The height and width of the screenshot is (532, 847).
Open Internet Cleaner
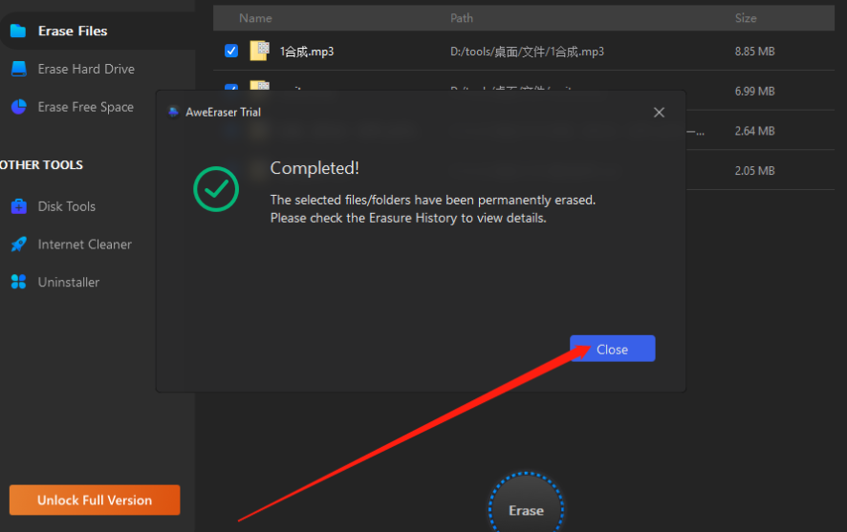click(84, 245)
